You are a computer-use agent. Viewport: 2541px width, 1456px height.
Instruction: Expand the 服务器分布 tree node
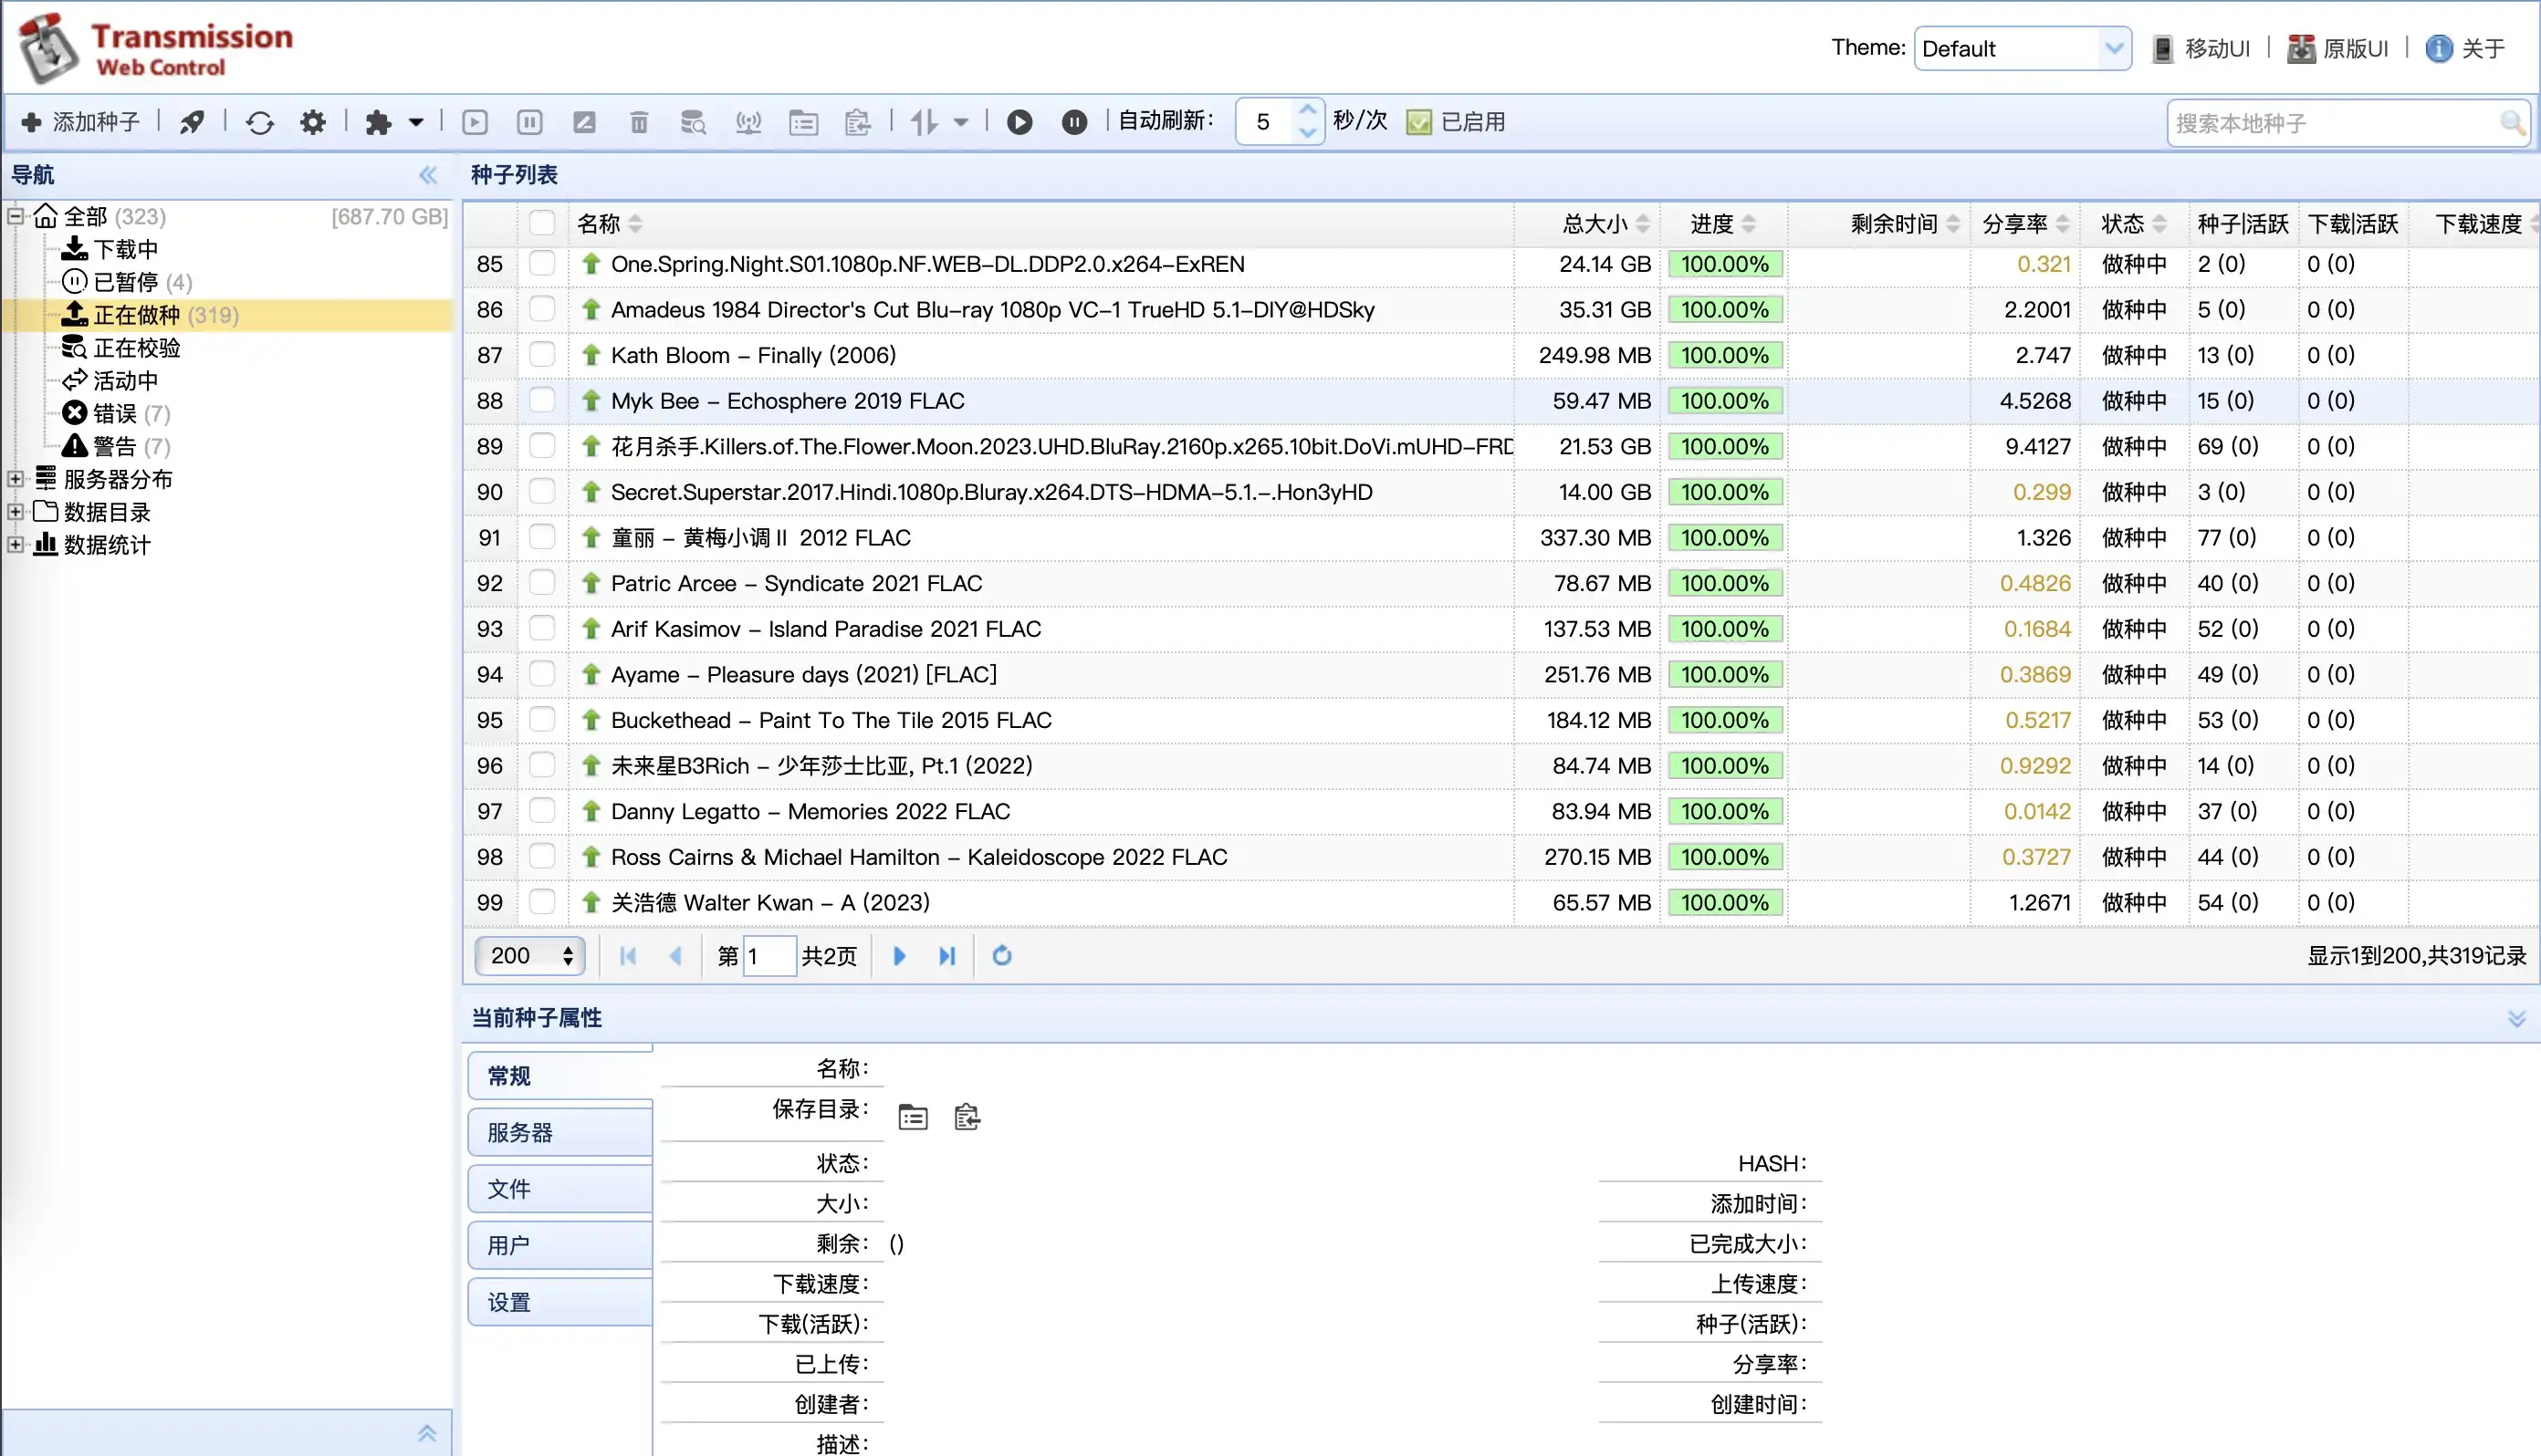pyautogui.click(x=16, y=479)
